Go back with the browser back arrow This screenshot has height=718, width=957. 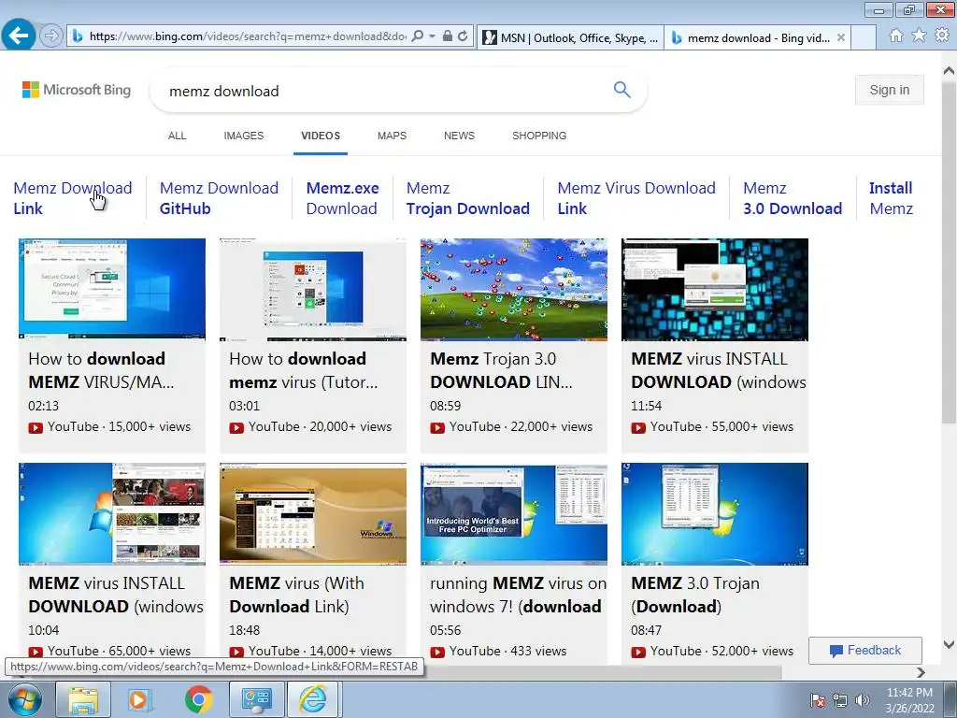[x=19, y=36]
